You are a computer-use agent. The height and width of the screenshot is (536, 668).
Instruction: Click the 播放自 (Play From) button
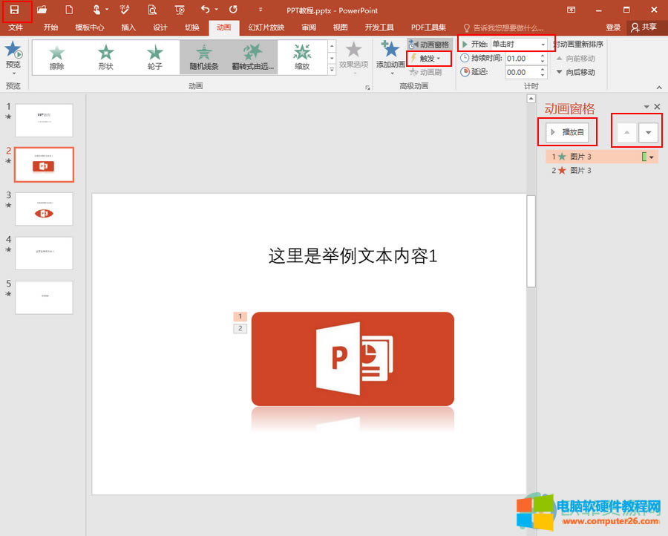click(x=567, y=133)
